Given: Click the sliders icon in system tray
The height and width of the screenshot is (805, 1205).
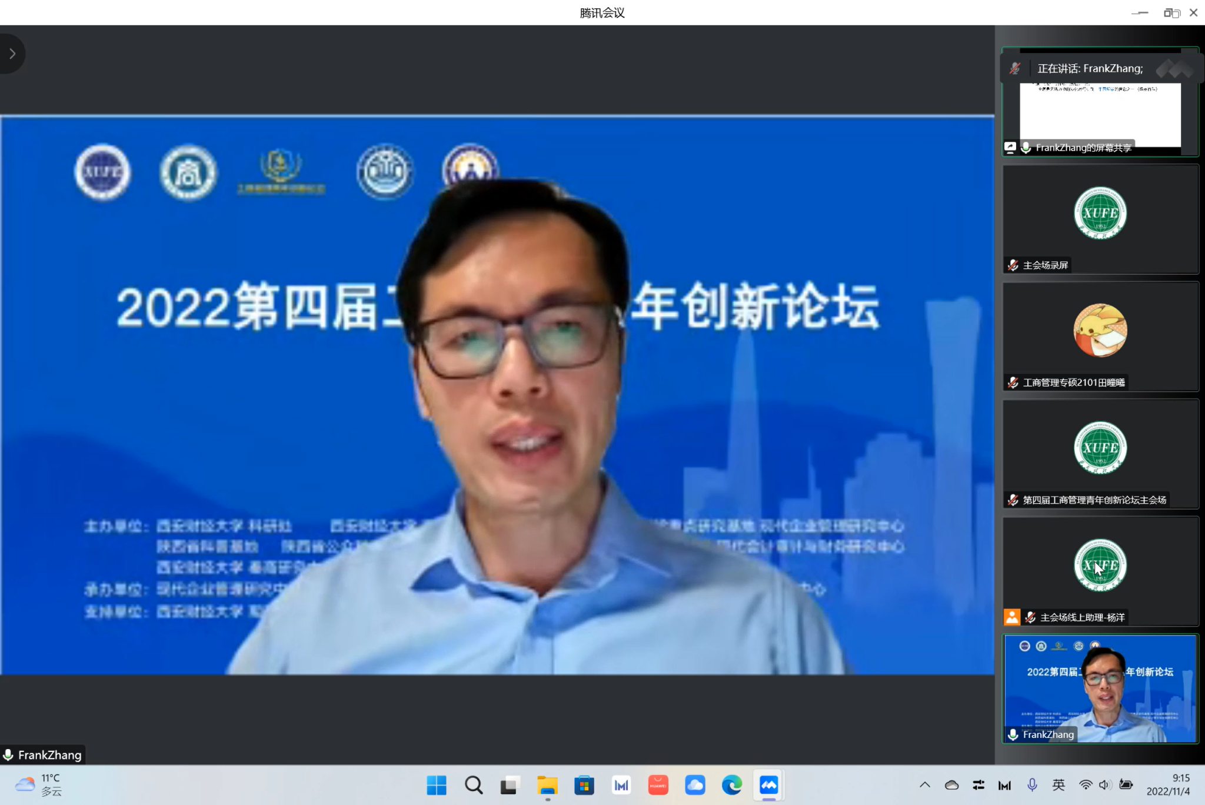Looking at the screenshot, I should click(x=978, y=785).
